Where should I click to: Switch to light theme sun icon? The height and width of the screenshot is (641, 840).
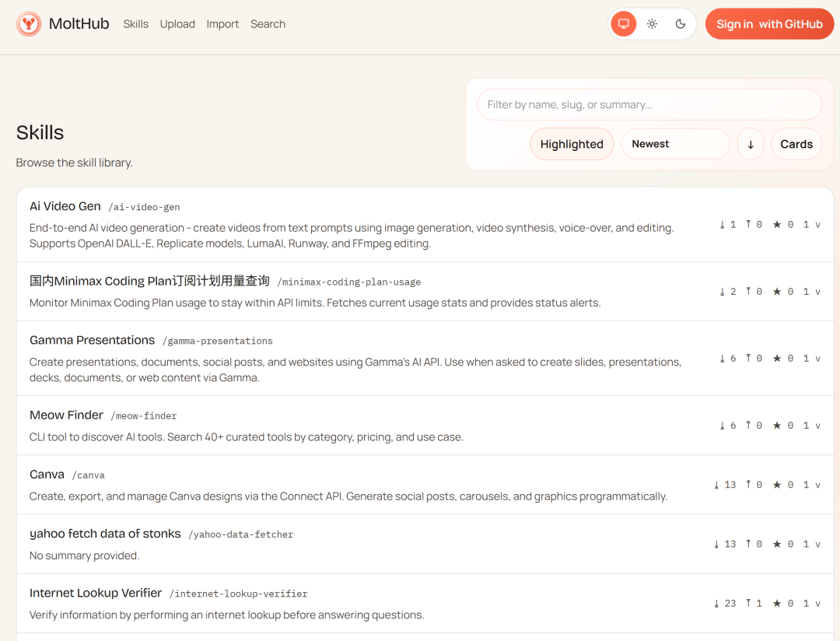[652, 24]
